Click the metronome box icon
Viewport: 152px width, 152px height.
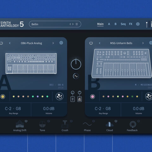pyautogui.click(x=79, y=99)
